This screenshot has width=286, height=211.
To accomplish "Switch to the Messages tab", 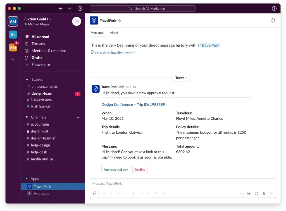I will 97,33.
